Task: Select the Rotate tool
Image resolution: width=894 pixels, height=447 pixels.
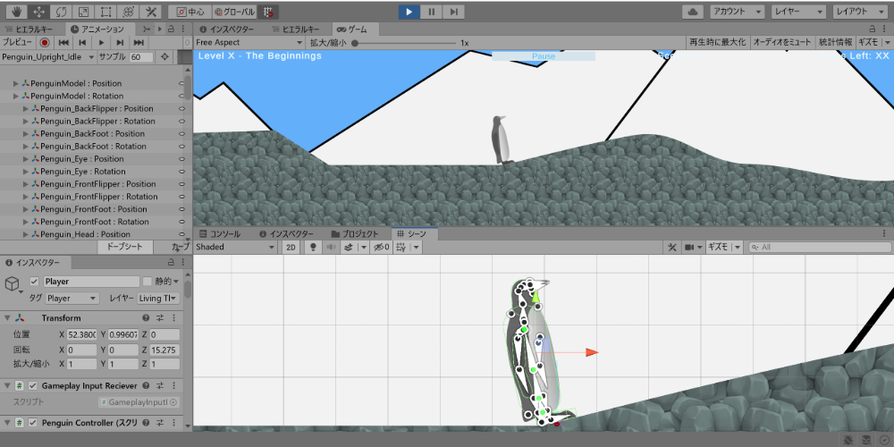Action: coord(61,13)
